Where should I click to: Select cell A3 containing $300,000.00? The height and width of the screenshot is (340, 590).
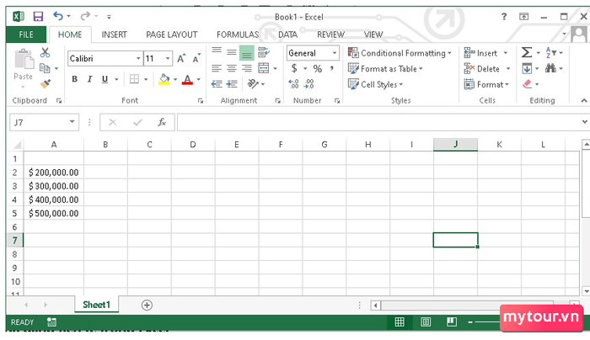[54, 186]
